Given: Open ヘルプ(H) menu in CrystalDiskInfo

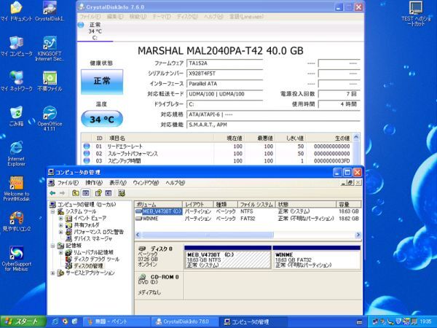Looking at the screenshot, I should 213,17.
